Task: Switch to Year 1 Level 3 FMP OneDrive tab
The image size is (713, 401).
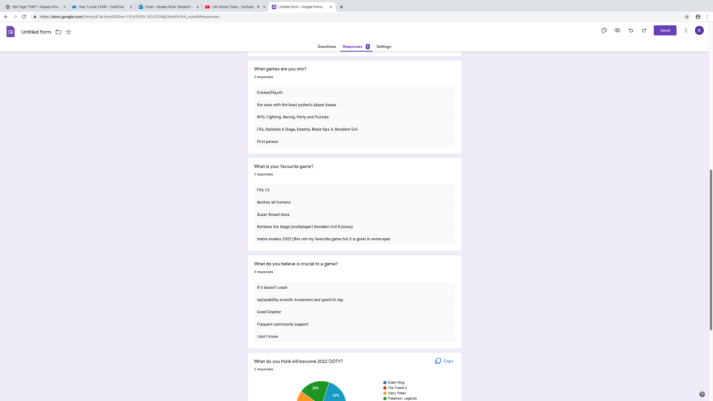Action: (102, 7)
